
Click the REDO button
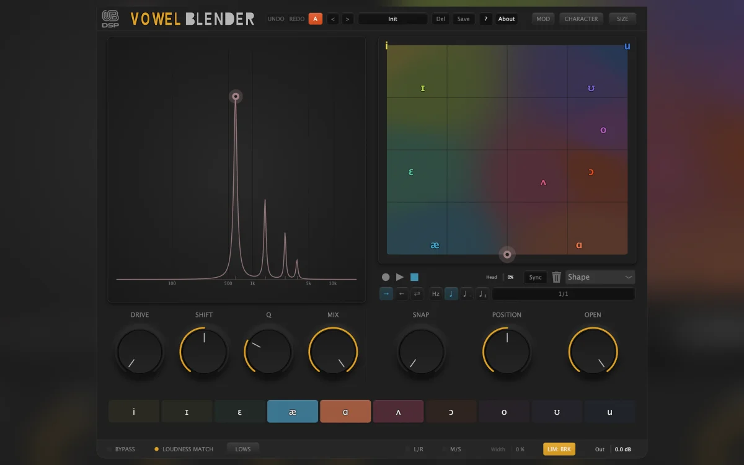pyautogui.click(x=297, y=19)
